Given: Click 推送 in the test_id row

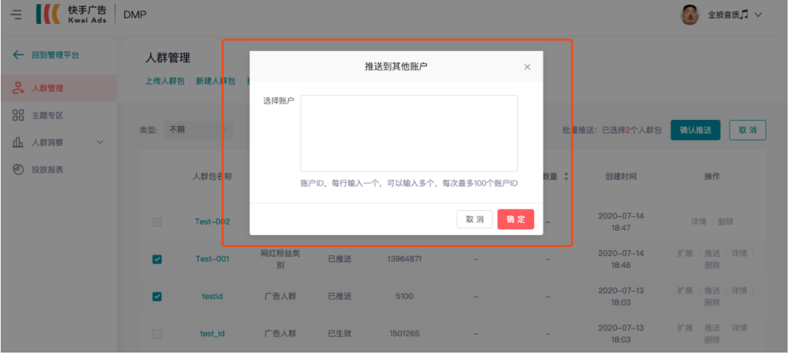Looking at the screenshot, I should click(712, 328).
